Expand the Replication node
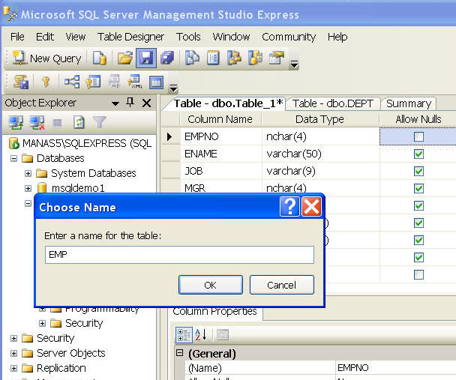Viewport: 456px width, 380px height. (13, 368)
